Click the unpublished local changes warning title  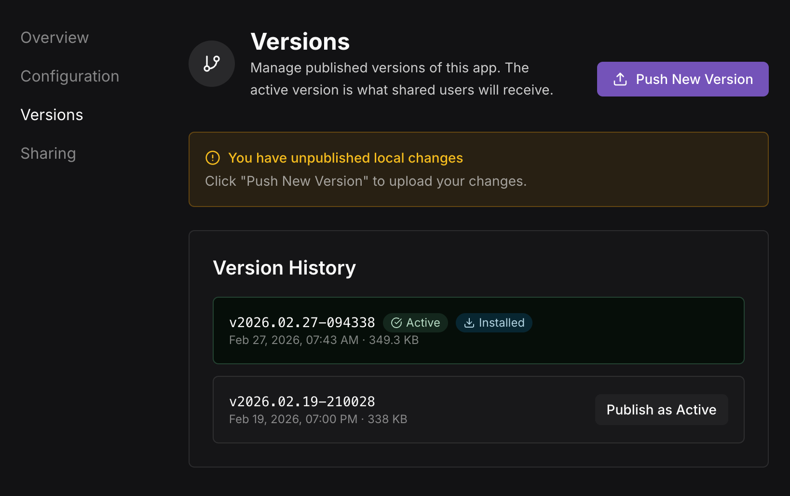pyautogui.click(x=345, y=158)
